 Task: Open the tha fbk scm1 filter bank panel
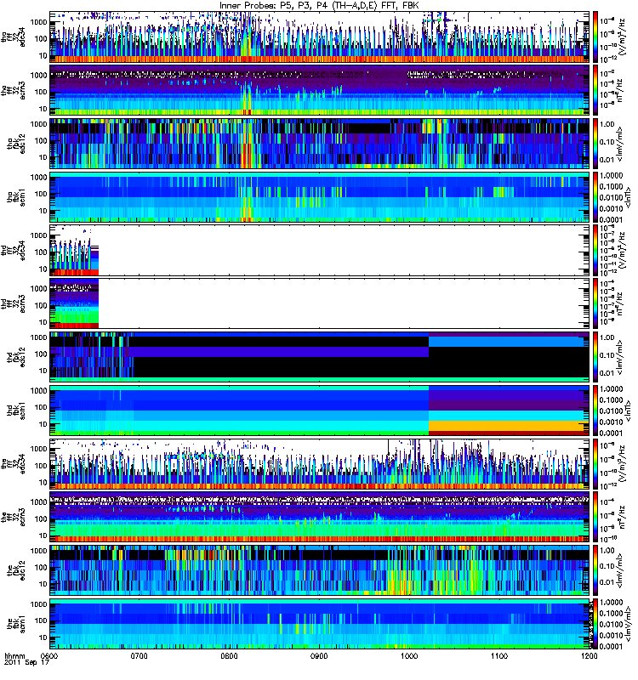[319, 197]
